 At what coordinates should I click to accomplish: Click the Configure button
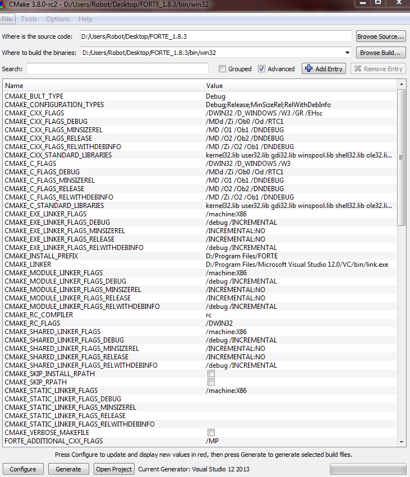tap(23, 469)
